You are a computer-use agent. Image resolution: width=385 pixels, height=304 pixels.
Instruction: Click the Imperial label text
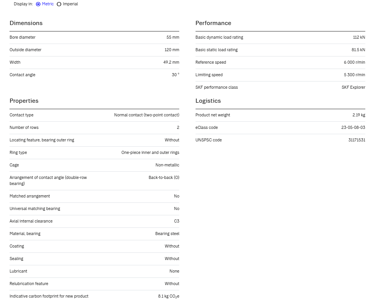tap(70, 4)
